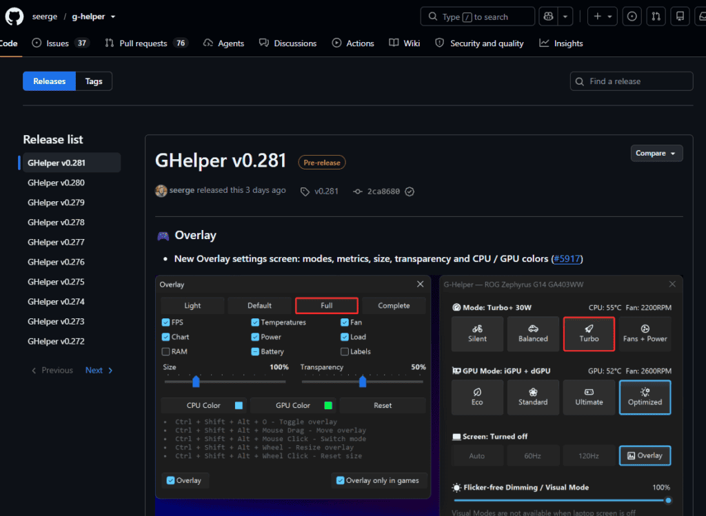Toggle the Chart checkbox

coord(165,337)
